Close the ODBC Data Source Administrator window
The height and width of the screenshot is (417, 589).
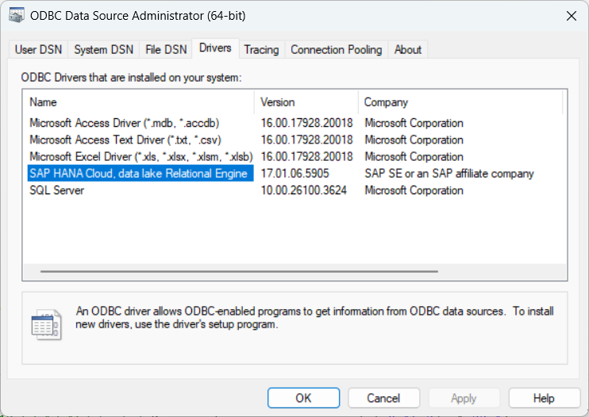point(572,16)
